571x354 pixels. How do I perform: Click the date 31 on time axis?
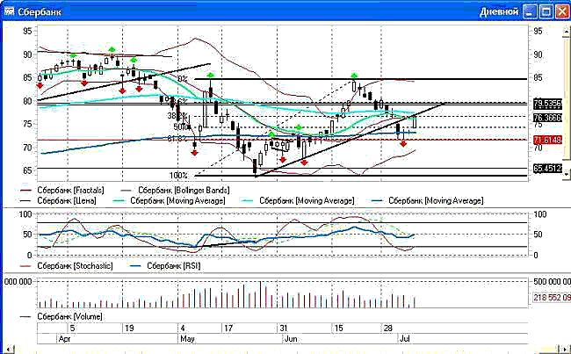tap(284, 329)
